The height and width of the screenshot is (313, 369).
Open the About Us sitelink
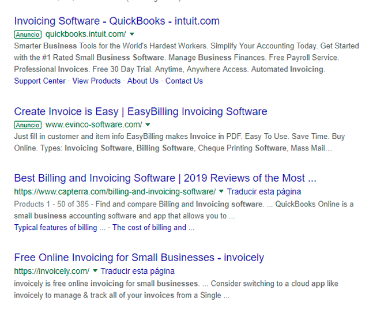click(x=143, y=81)
